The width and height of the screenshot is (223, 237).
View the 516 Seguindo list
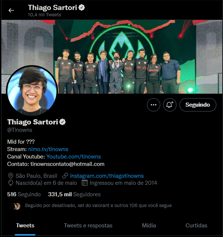click(24, 194)
